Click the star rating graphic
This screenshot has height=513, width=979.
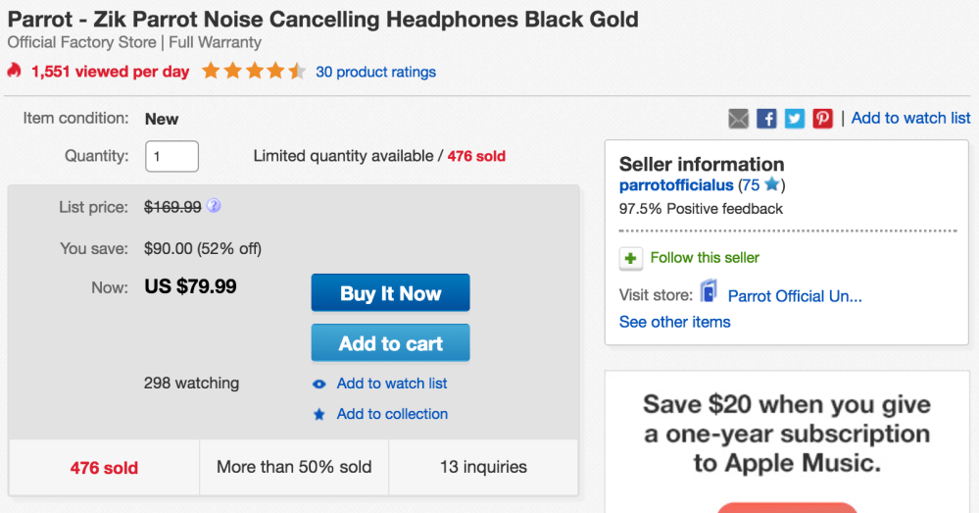(x=254, y=71)
